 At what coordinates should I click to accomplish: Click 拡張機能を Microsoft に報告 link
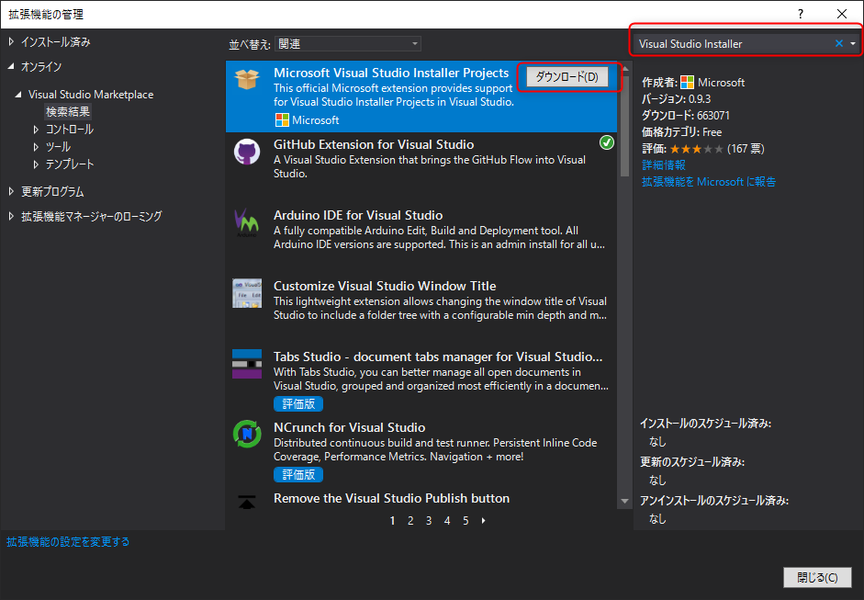coord(709,182)
